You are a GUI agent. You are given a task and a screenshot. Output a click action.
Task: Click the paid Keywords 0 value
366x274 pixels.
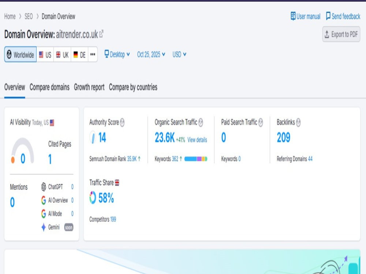pos(239,159)
